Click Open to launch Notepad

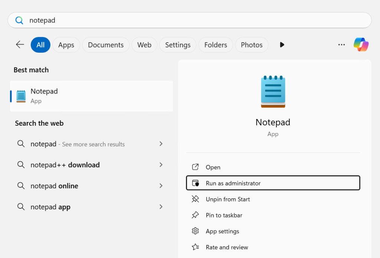pos(213,167)
